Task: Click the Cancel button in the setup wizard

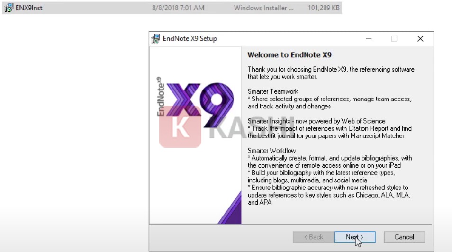Action: (x=404, y=237)
